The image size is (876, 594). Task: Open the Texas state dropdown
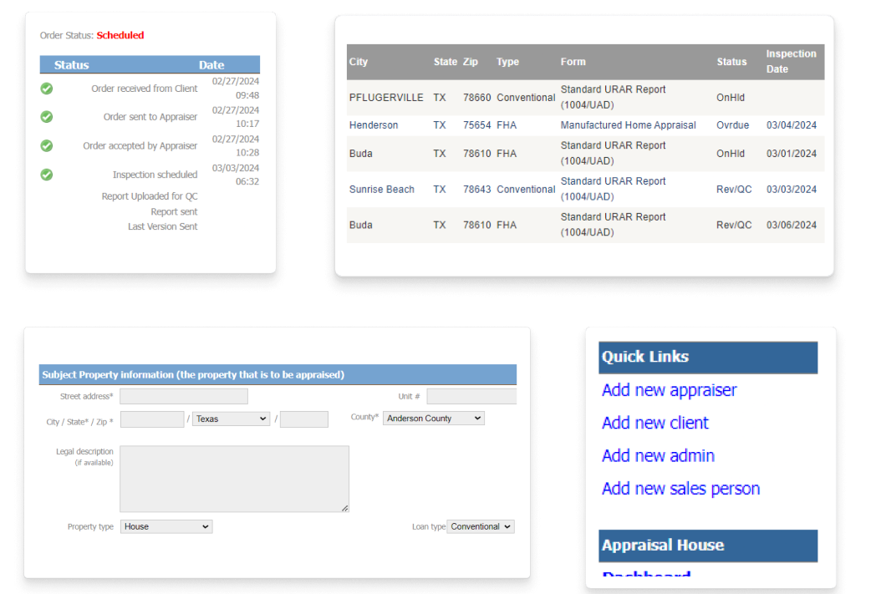click(x=231, y=419)
